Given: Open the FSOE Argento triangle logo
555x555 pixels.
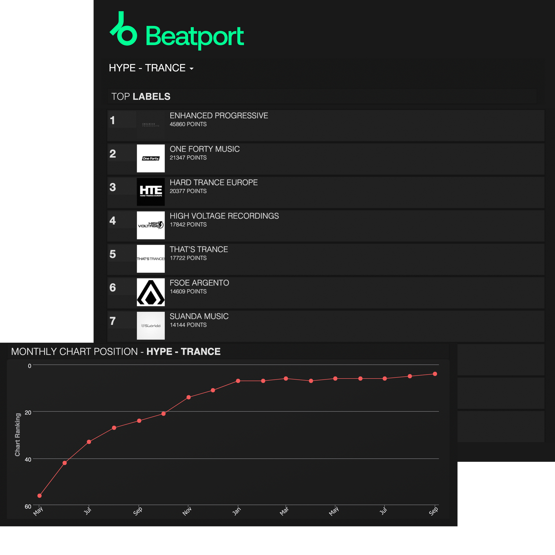Looking at the screenshot, I should (x=151, y=292).
